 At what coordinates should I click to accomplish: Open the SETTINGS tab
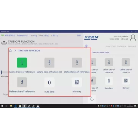[132, 46]
